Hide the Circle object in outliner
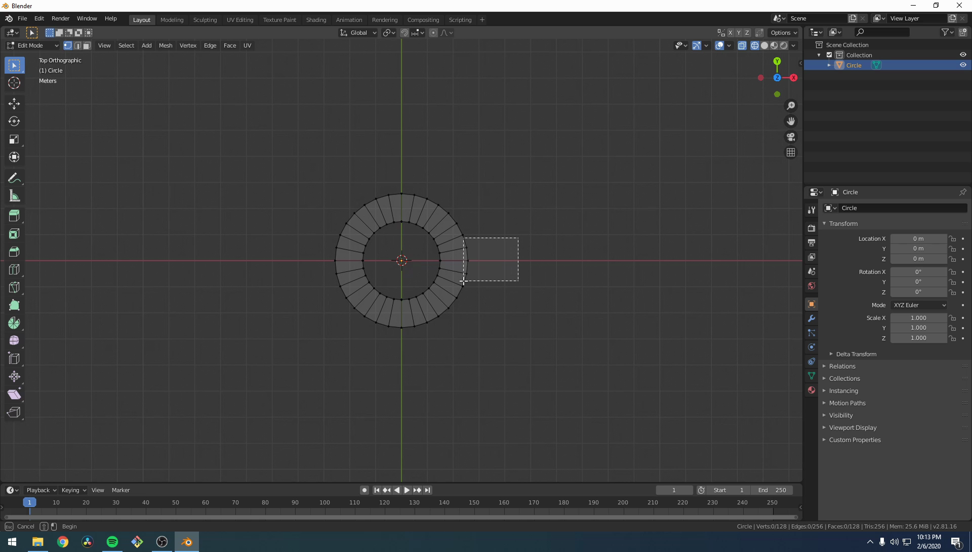Screen dimensions: 972x552 (963, 65)
